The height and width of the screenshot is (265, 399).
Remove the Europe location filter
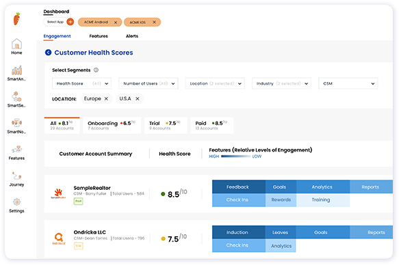point(106,99)
